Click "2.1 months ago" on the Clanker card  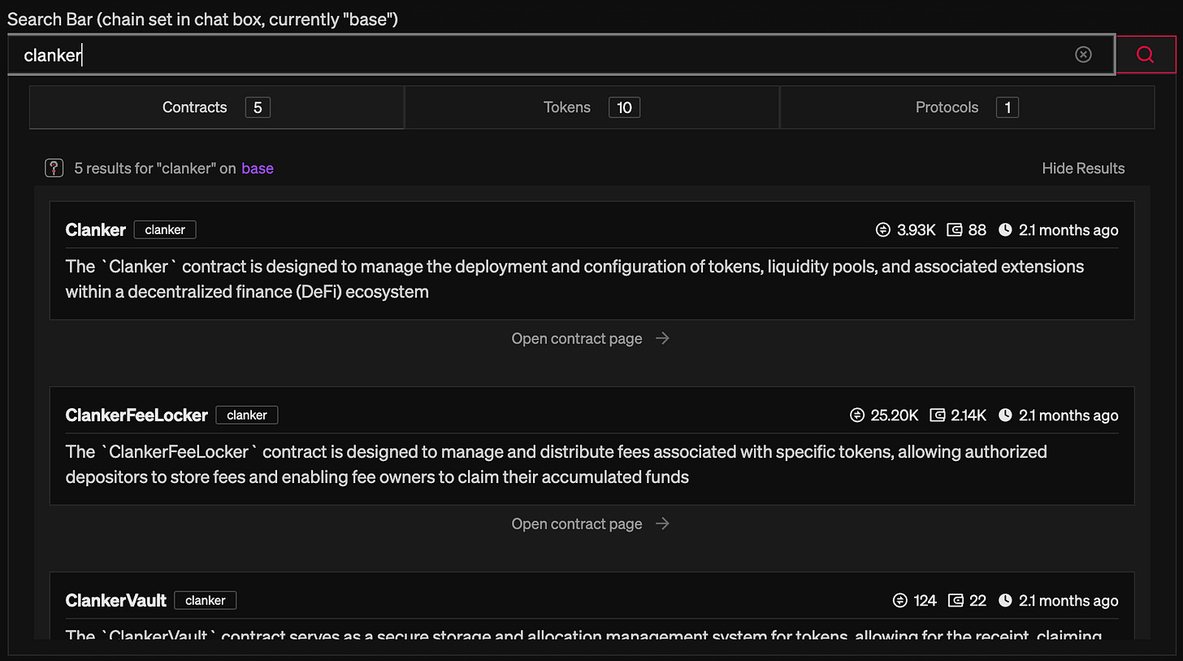click(1068, 230)
